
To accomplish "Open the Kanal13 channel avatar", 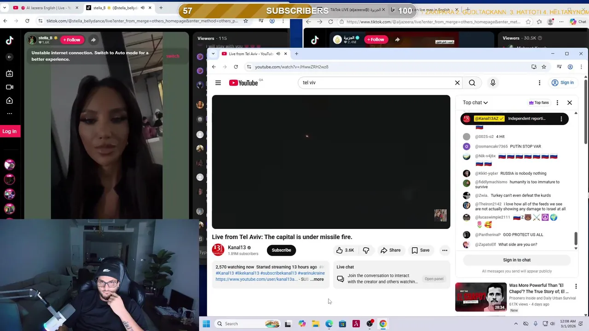I will 218,250.
